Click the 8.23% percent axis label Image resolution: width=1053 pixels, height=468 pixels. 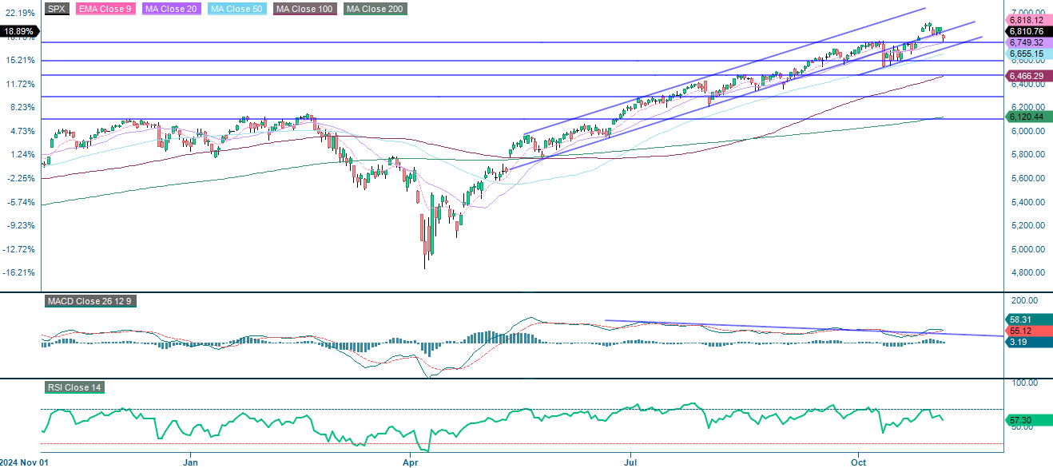pos(21,108)
